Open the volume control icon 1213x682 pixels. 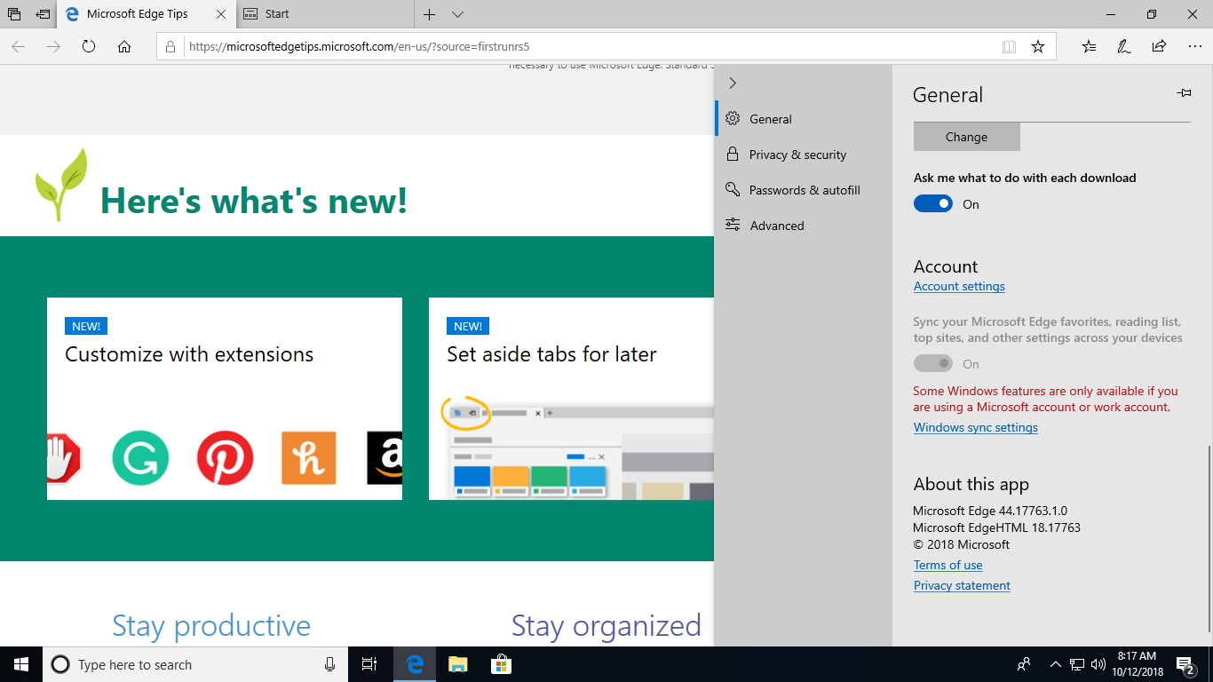pos(1098,664)
